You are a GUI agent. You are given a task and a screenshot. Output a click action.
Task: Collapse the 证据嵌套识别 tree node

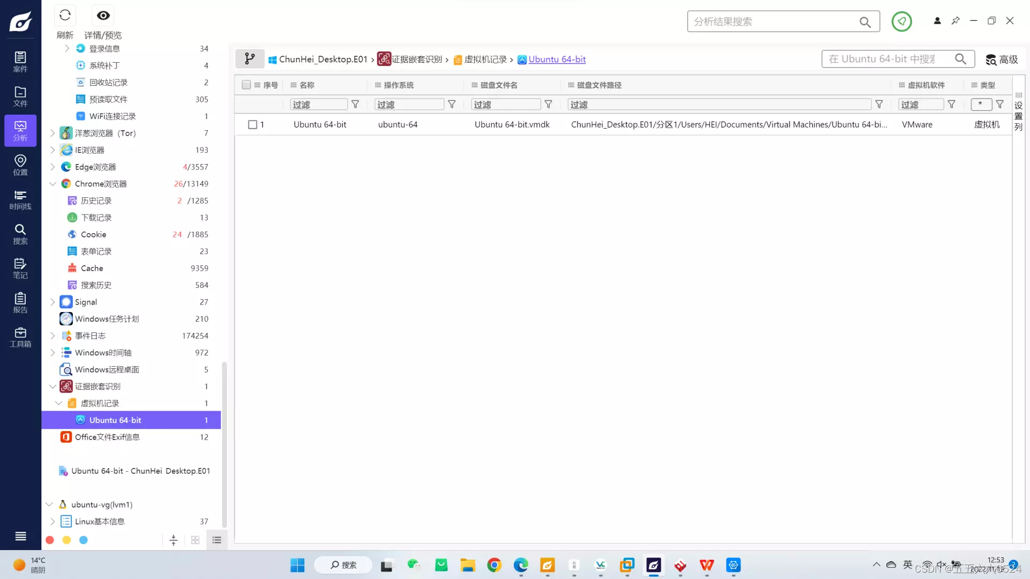point(53,387)
